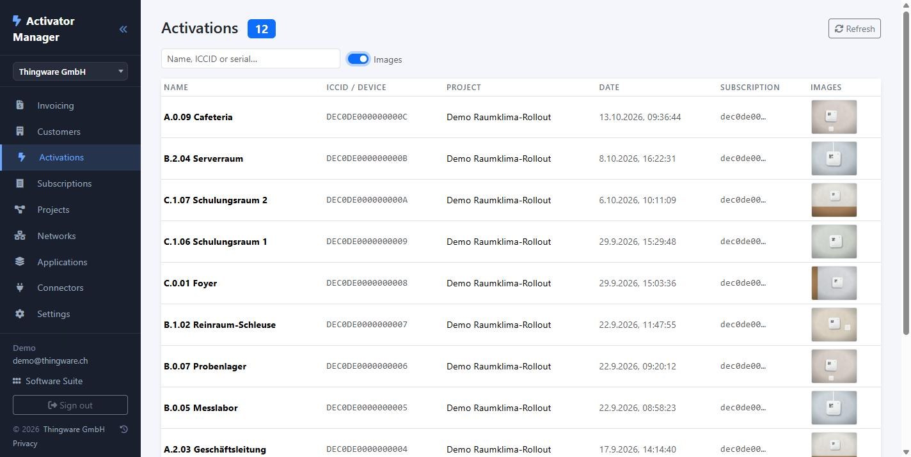Sort the table by the Name column header
Image resolution: width=911 pixels, height=457 pixels.
pos(176,88)
